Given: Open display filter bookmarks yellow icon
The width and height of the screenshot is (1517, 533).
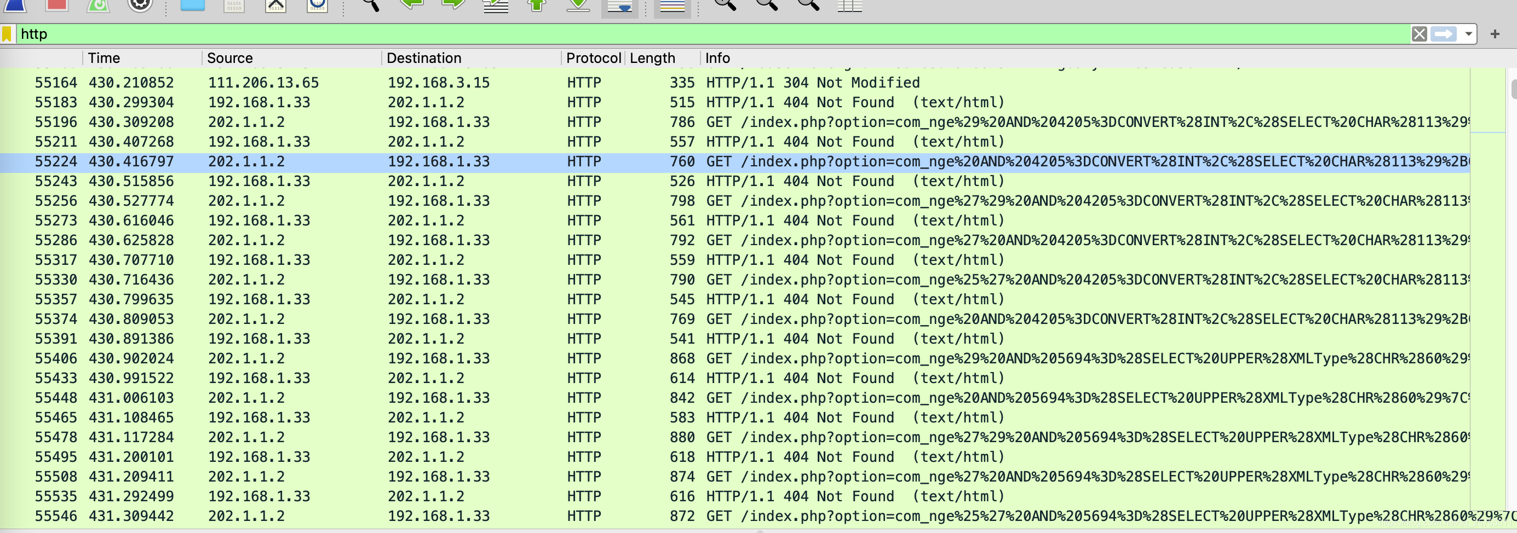Looking at the screenshot, I should point(7,33).
